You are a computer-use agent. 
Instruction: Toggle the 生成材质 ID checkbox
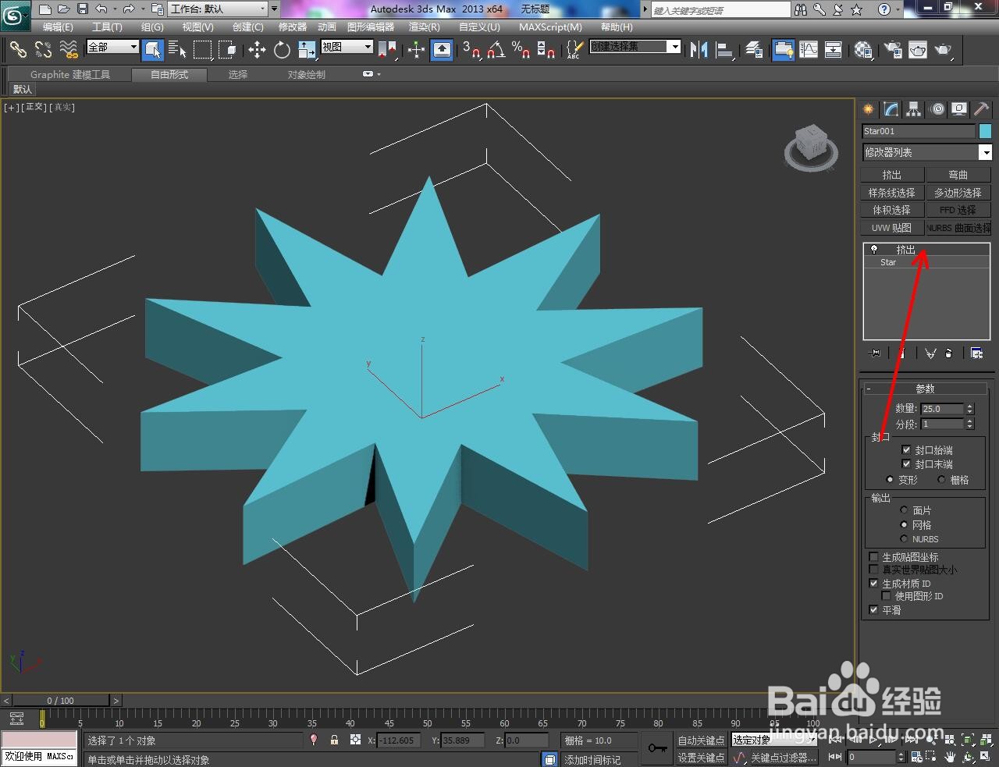coord(874,583)
